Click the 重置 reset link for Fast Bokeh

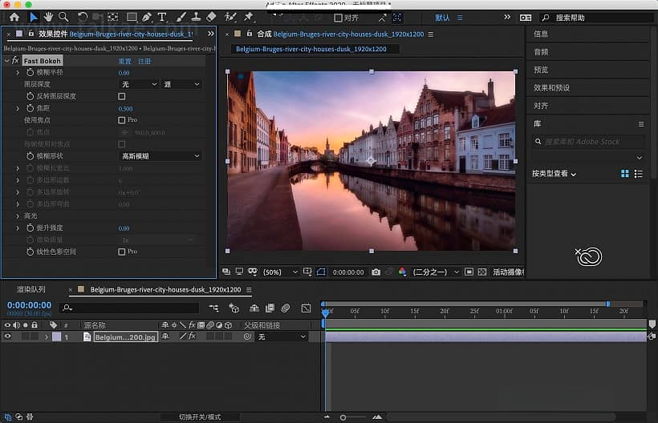[x=124, y=61]
